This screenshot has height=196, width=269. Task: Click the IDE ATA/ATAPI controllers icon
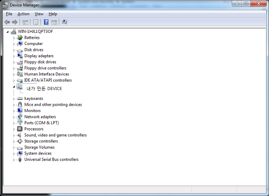pyautogui.click(x=20, y=80)
